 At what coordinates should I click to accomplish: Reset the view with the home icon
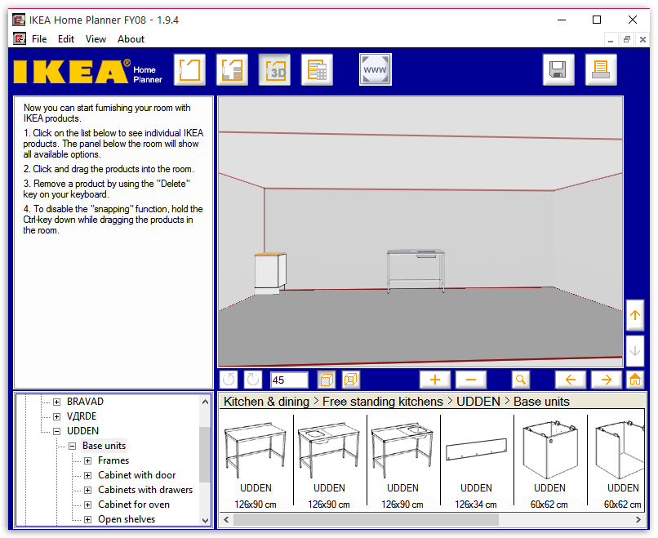634,380
